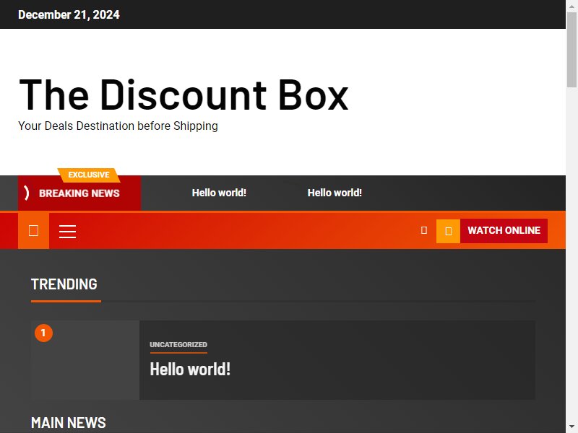Click the yellow play icon beside Watch Online

pyautogui.click(x=448, y=231)
